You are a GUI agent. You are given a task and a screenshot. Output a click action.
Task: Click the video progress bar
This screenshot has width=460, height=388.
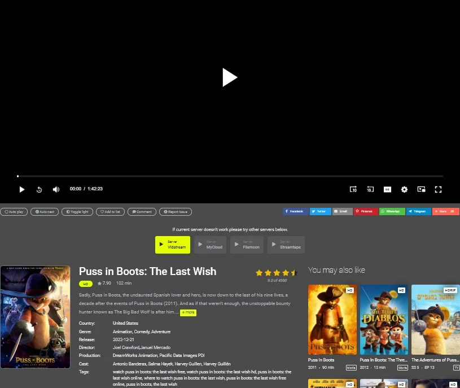pos(230,176)
